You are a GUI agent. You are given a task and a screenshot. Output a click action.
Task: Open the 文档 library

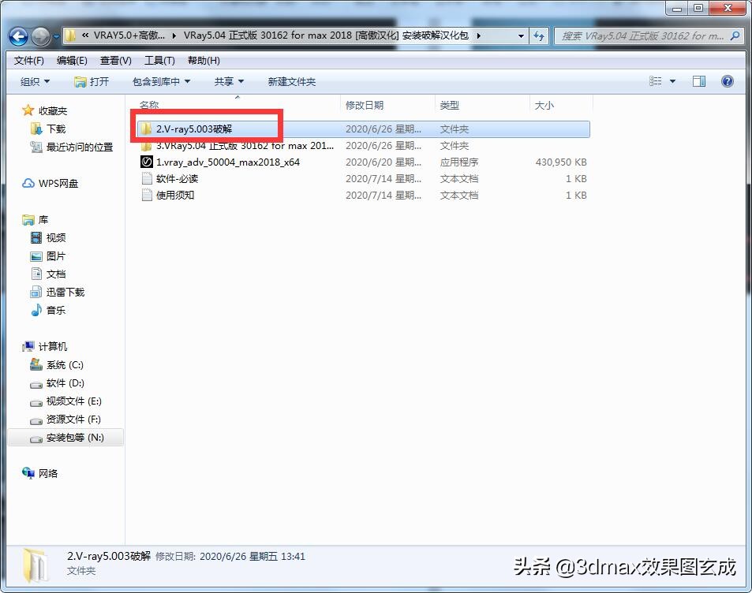[x=48, y=274]
